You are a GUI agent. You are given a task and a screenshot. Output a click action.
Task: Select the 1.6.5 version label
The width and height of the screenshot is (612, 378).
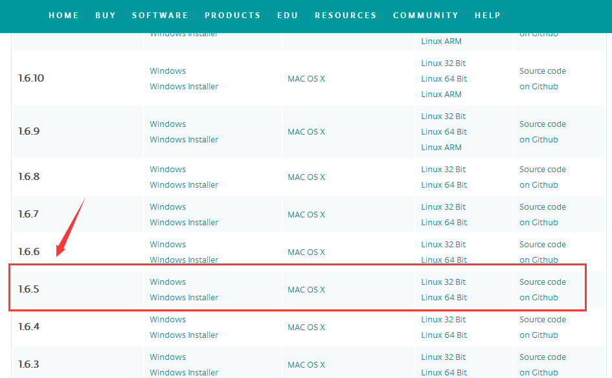[x=29, y=289]
